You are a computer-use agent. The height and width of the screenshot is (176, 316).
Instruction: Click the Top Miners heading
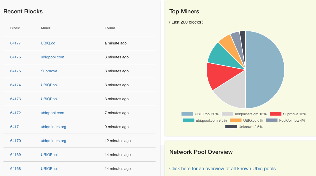pyautogui.click(x=184, y=11)
